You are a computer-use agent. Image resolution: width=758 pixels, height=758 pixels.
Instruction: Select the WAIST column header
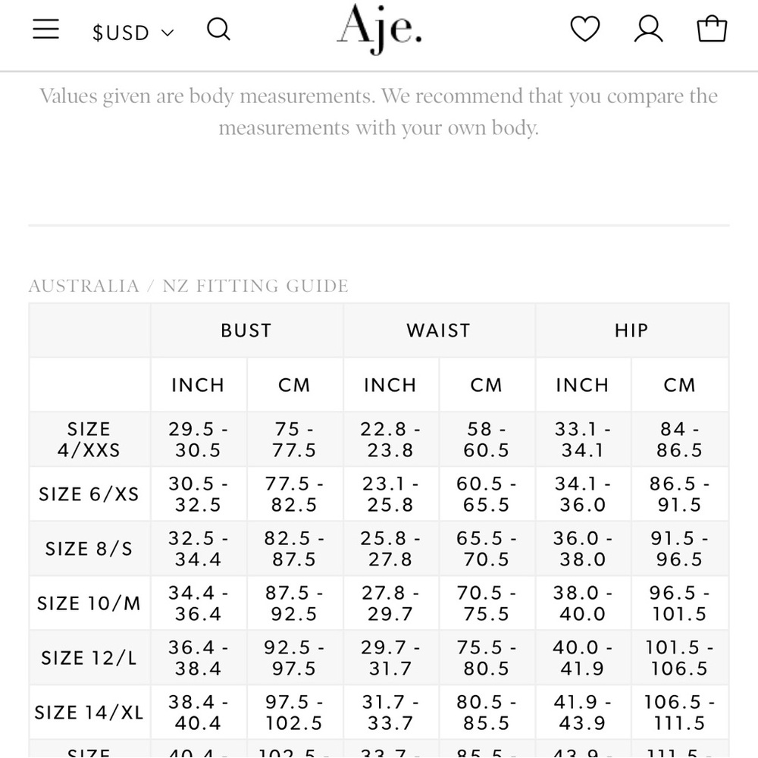(439, 330)
